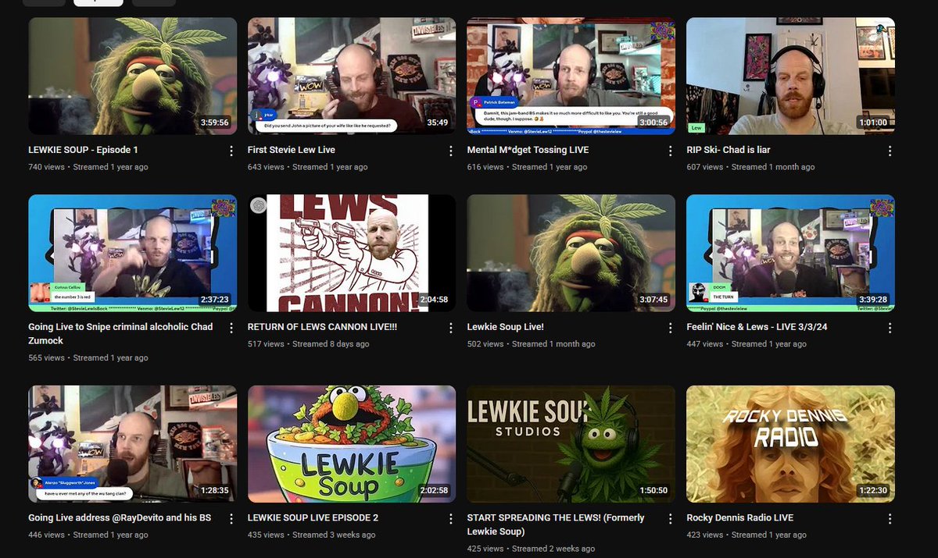Play LEWKIE SOUP - Episode 1 thumbnail

tap(132, 76)
